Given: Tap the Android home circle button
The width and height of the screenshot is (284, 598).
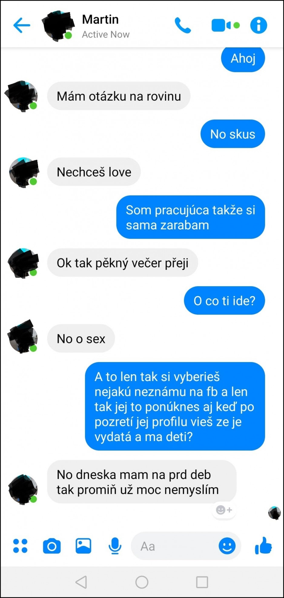Looking at the screenshot, I should pos(142,582).
